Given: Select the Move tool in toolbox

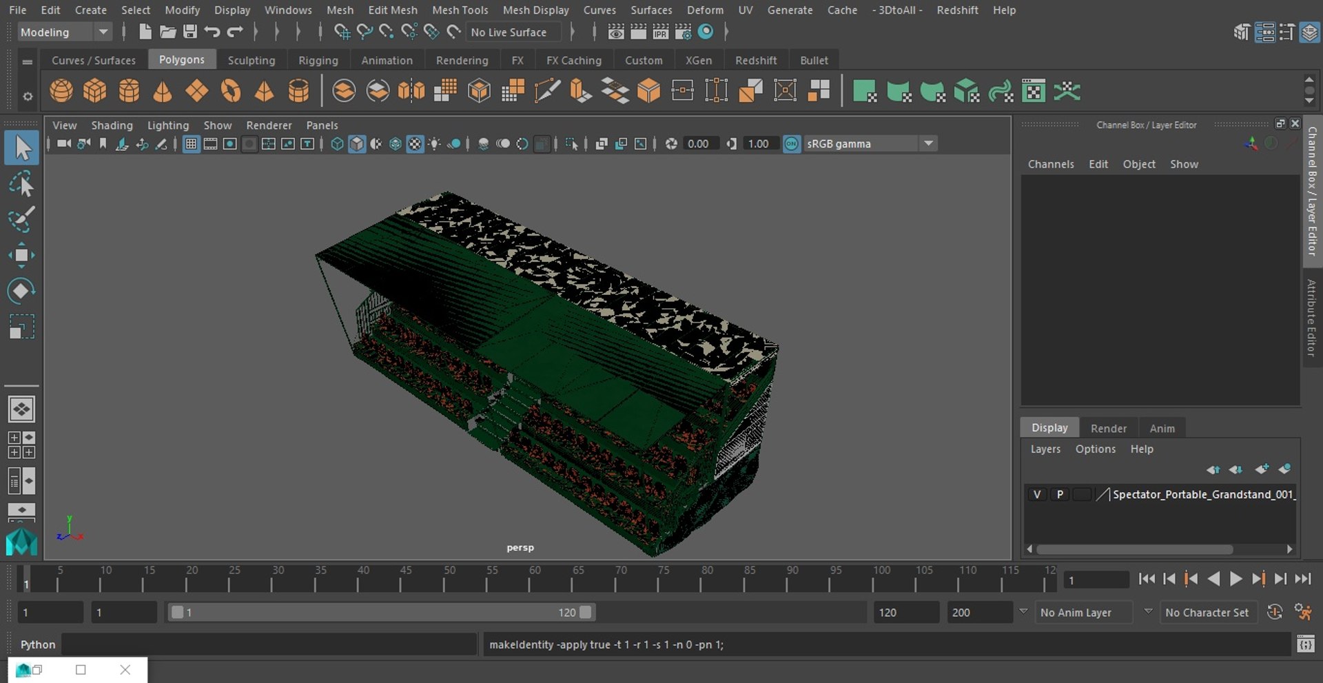Looking at the screenshot, I should point(21,255).
